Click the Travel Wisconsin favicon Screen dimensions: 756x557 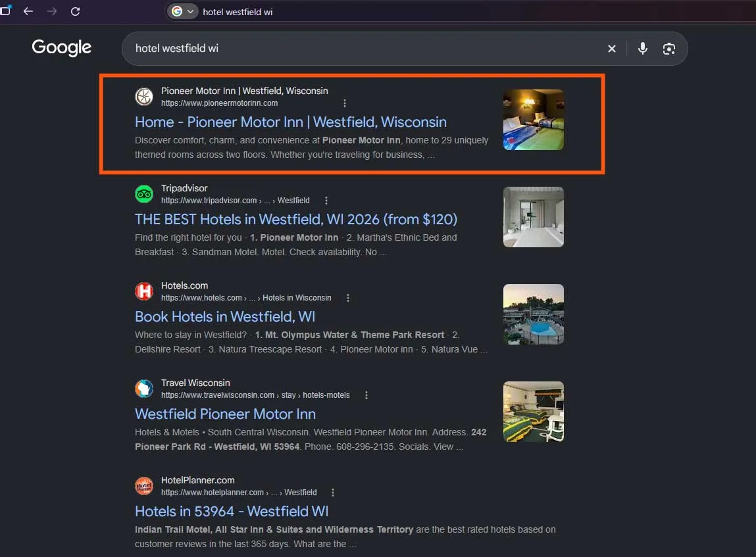[143, 389]
